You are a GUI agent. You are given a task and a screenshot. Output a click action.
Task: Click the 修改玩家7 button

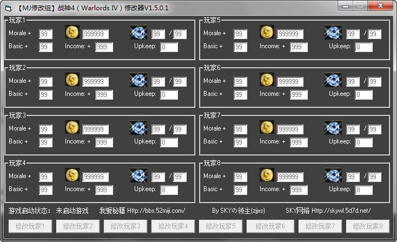point(320,226)
